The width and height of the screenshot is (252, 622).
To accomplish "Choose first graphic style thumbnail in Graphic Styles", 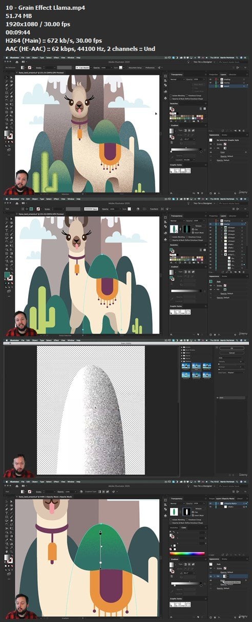I will (172, 171).
